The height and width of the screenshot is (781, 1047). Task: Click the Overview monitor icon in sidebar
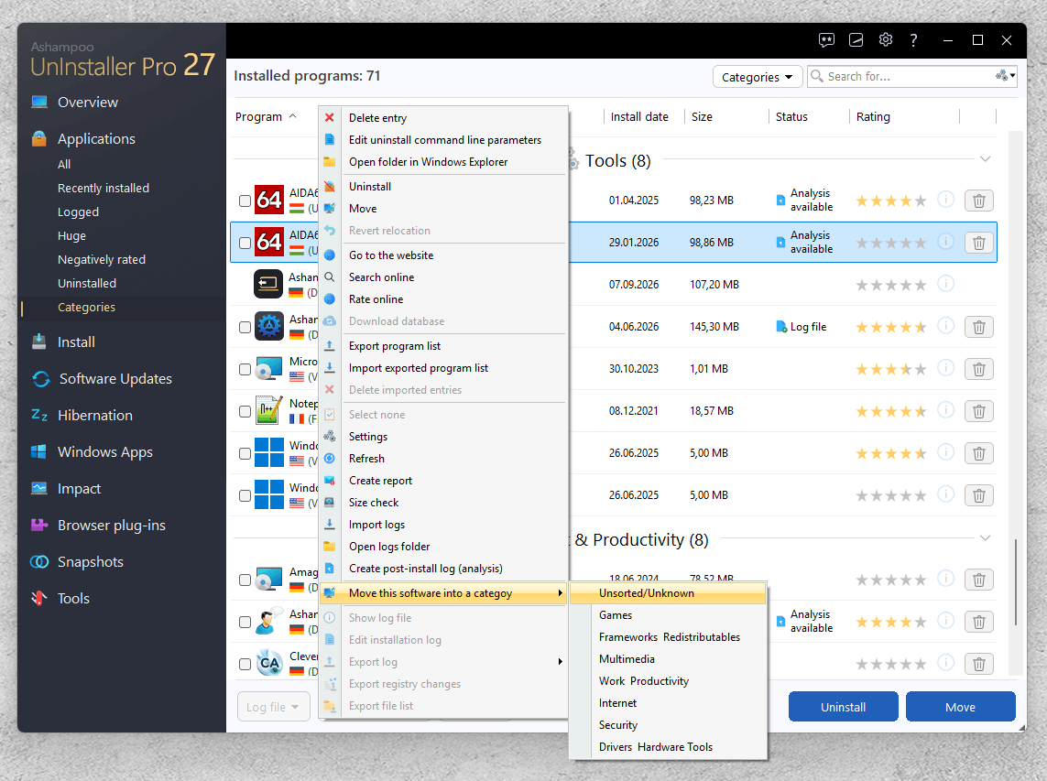(x=39, y=103)
